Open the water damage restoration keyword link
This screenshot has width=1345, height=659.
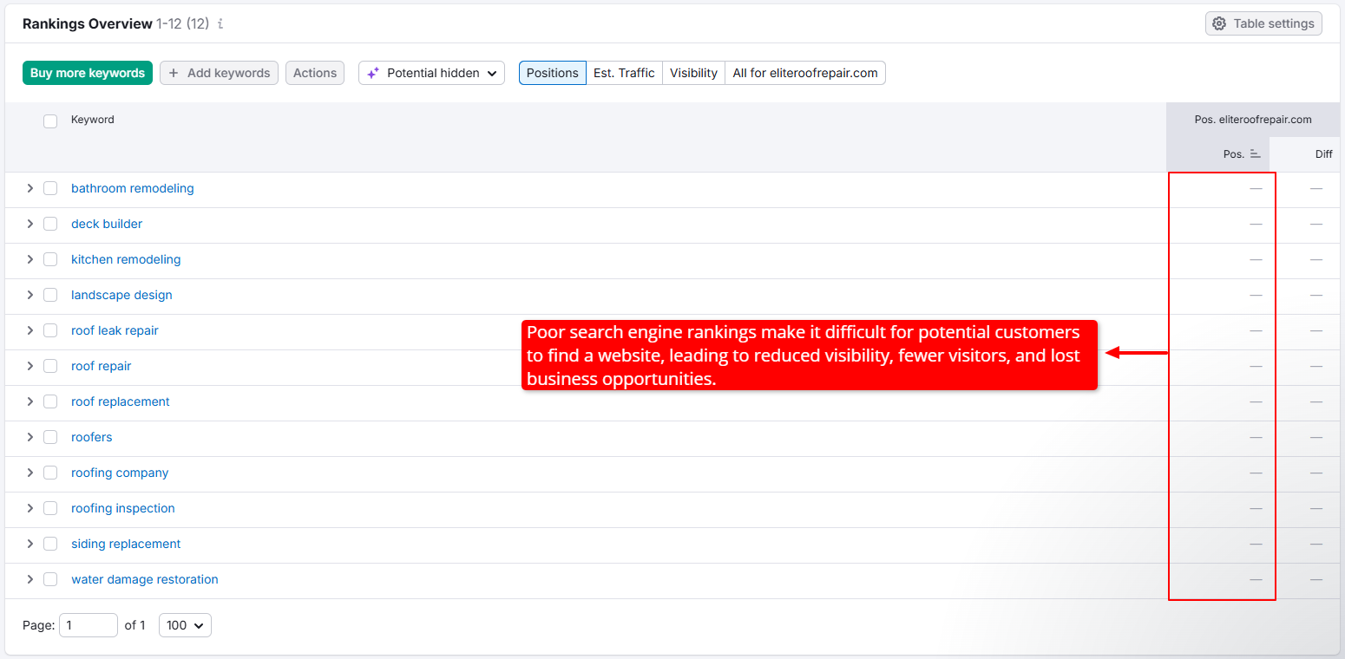145,579
